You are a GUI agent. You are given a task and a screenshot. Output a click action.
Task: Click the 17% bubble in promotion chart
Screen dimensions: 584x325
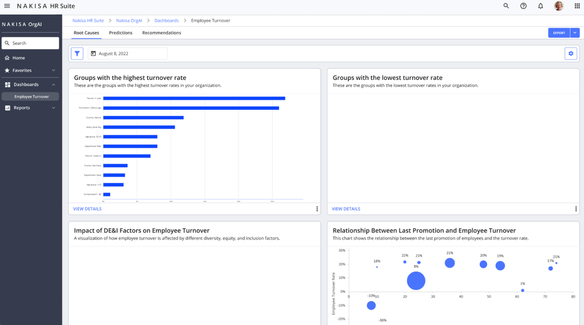[x=551, y=268]
